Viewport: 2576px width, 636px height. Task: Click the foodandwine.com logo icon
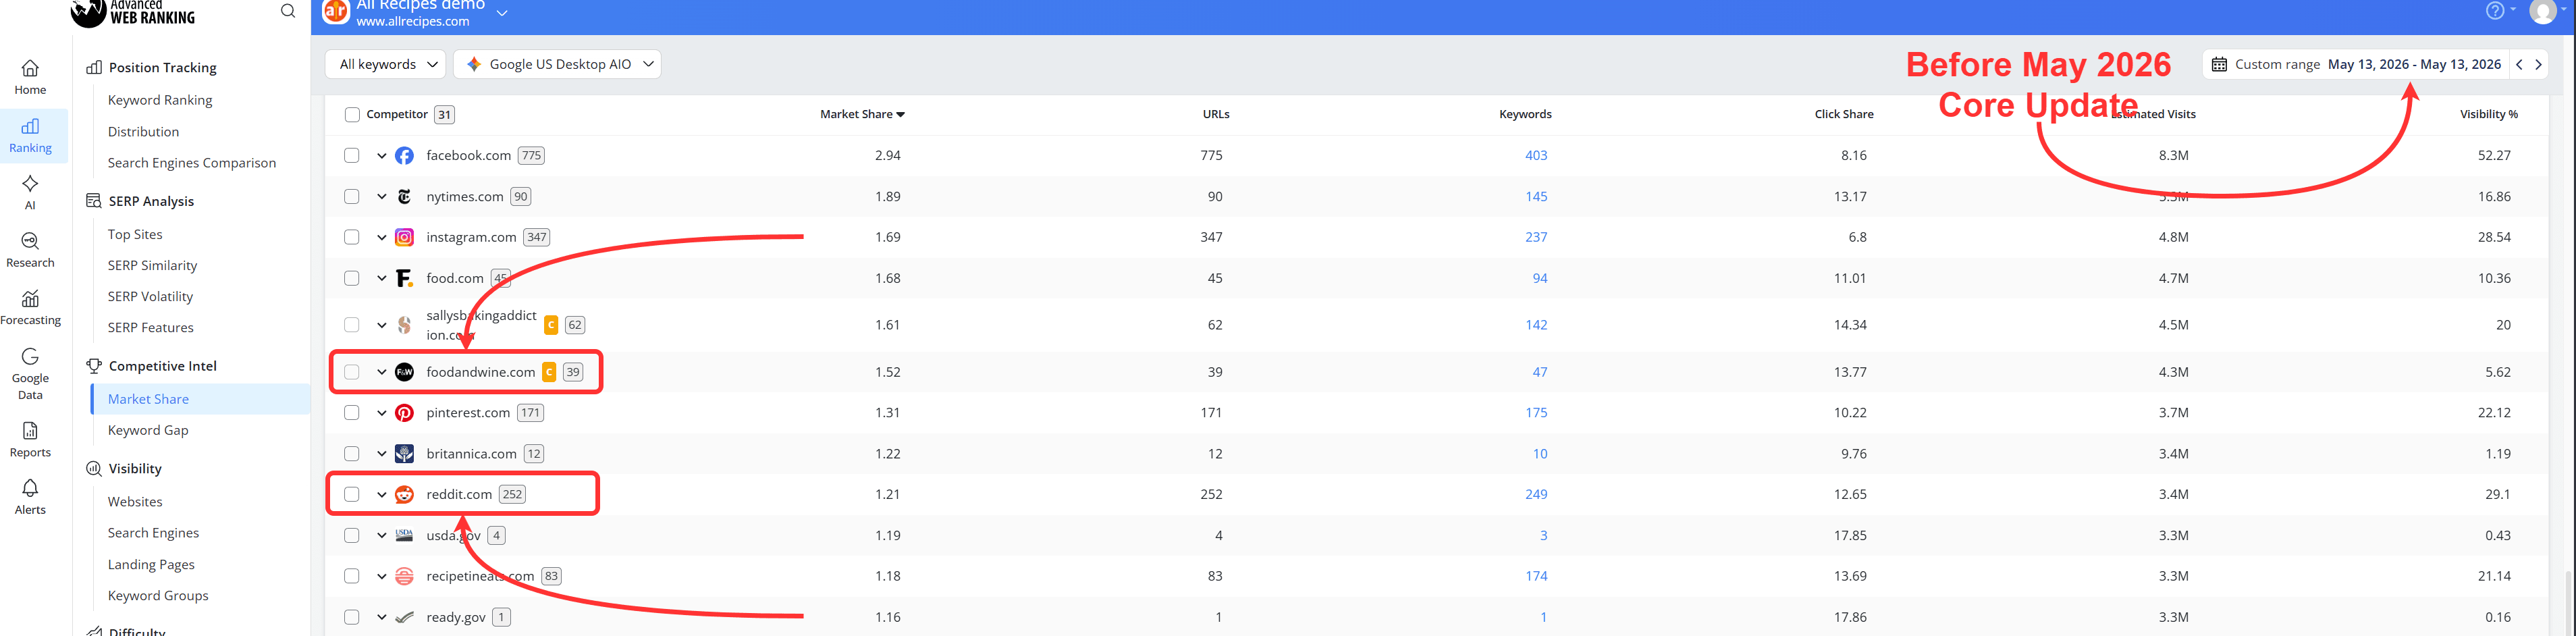point(404,372)
